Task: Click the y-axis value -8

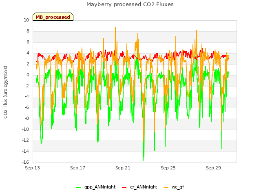Action: [27, 118]
